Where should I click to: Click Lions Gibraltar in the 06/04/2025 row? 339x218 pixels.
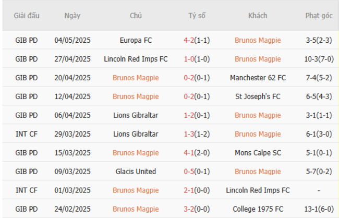(x=136, y=115)
